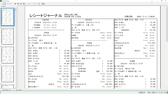The image size is (168, 94).
Task: Click the 0007 同伴料 item row
Action: 49,56
